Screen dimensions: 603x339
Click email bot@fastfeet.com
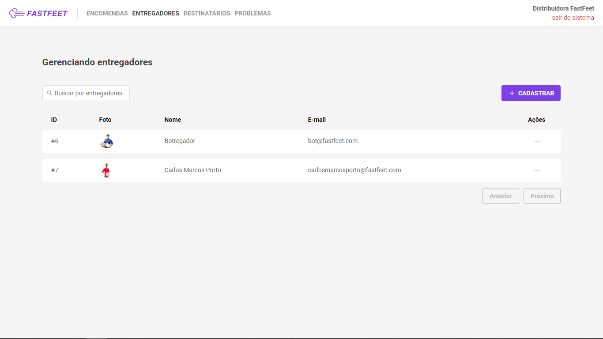click(333, 141)
